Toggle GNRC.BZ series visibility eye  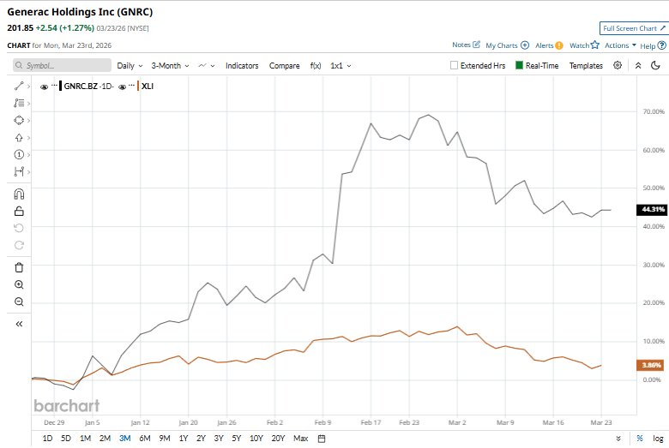[44, 87]
